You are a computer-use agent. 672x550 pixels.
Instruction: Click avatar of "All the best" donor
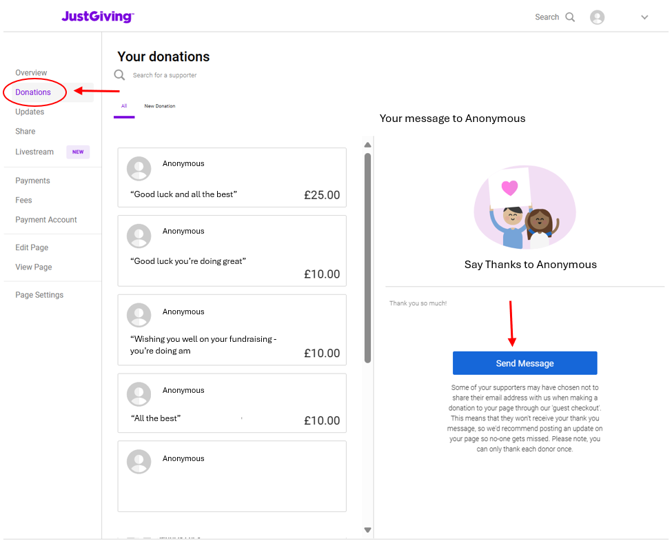click(x=139, y=394)
